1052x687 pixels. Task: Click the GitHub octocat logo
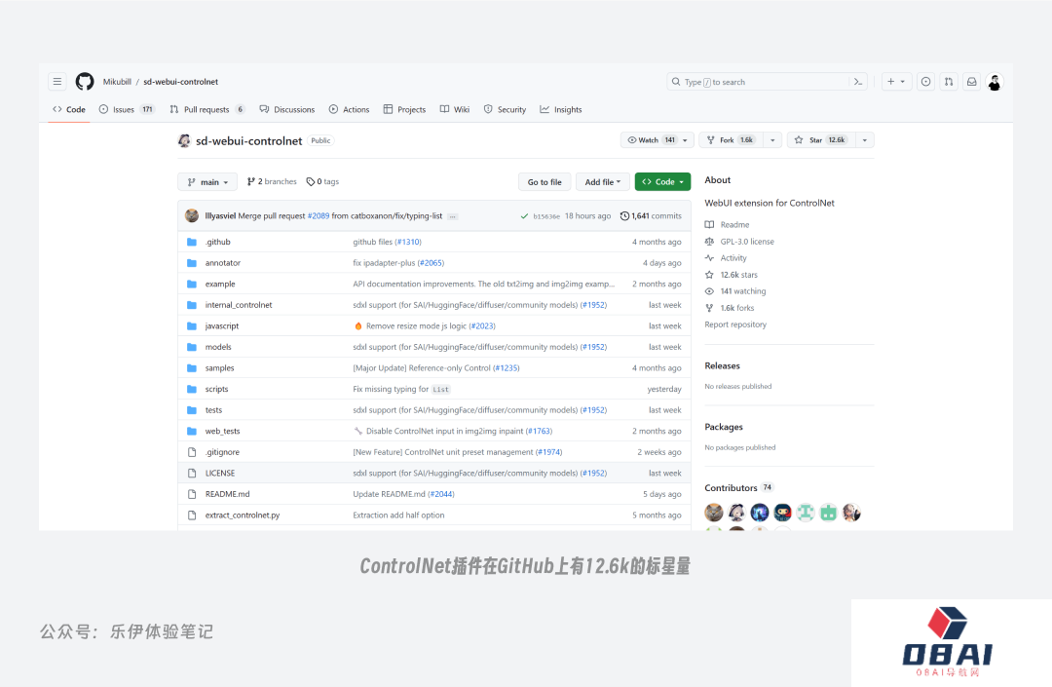pyautogui.click(x=85, y=82)
